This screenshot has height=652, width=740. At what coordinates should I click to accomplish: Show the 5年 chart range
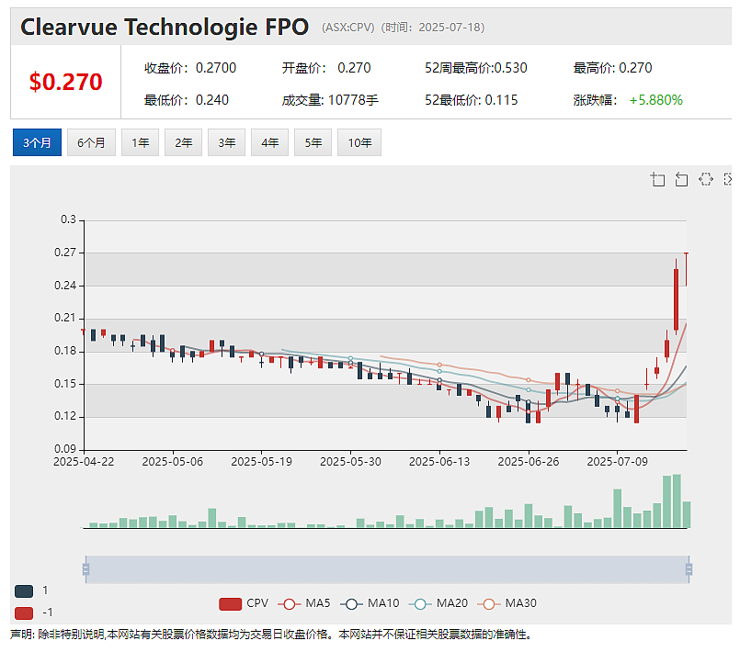pos(313,142)
